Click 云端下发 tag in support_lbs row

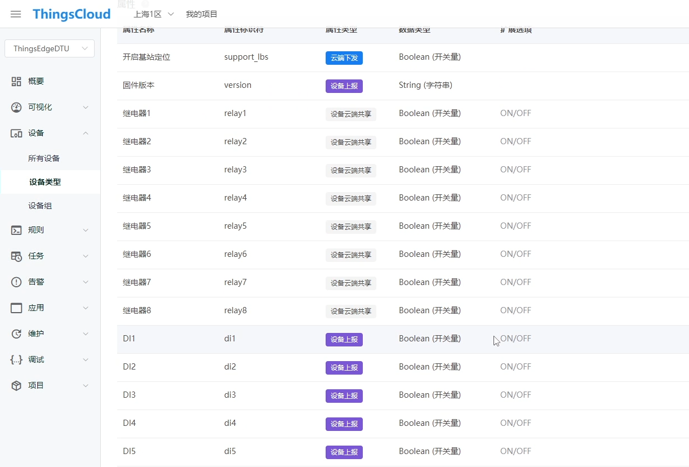coord(344,57)
